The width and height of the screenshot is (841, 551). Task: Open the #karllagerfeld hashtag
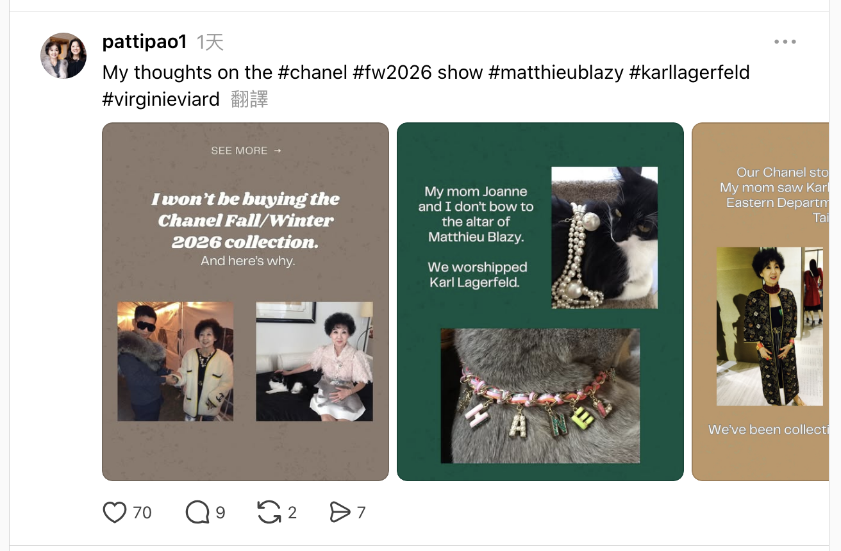689,72
